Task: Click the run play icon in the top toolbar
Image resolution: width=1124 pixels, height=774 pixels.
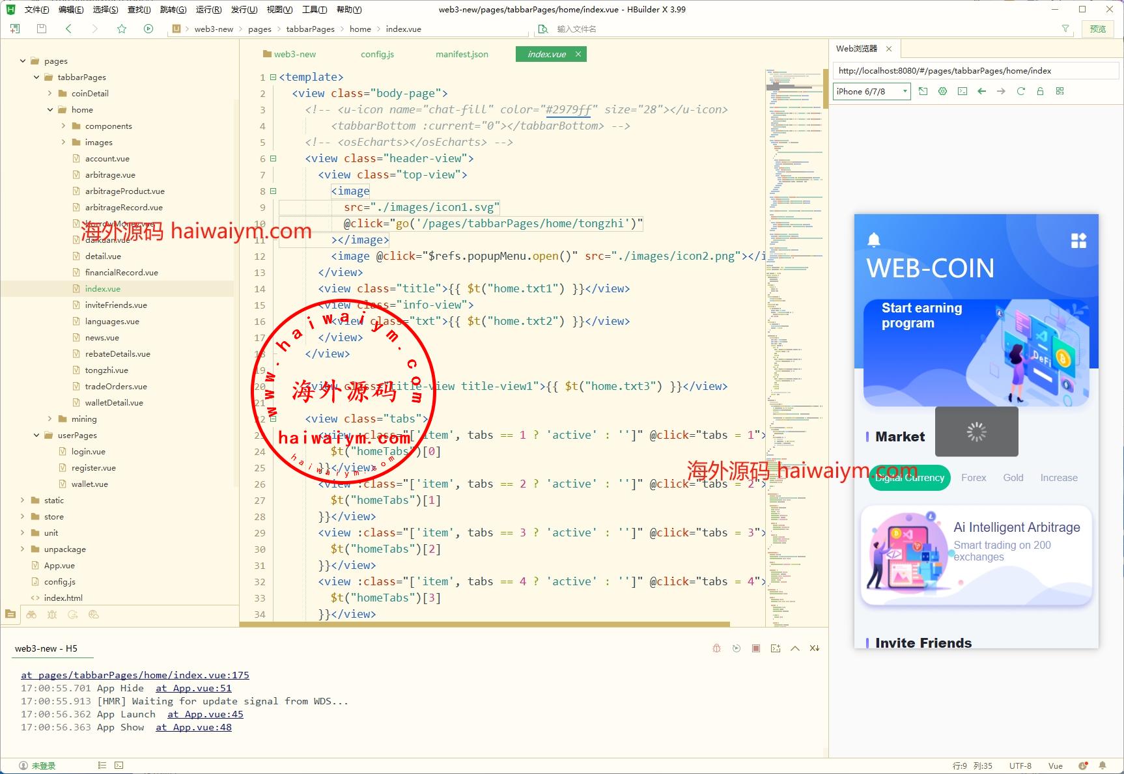Action: pyautogui.click(x=148, y=29)
